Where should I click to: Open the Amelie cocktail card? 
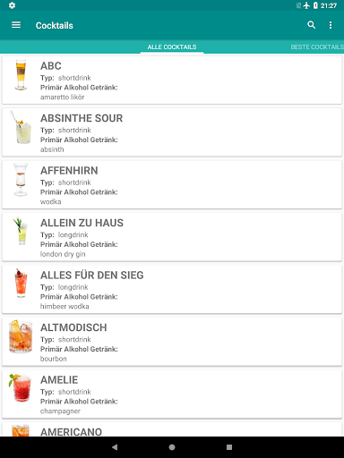(172, 394)
